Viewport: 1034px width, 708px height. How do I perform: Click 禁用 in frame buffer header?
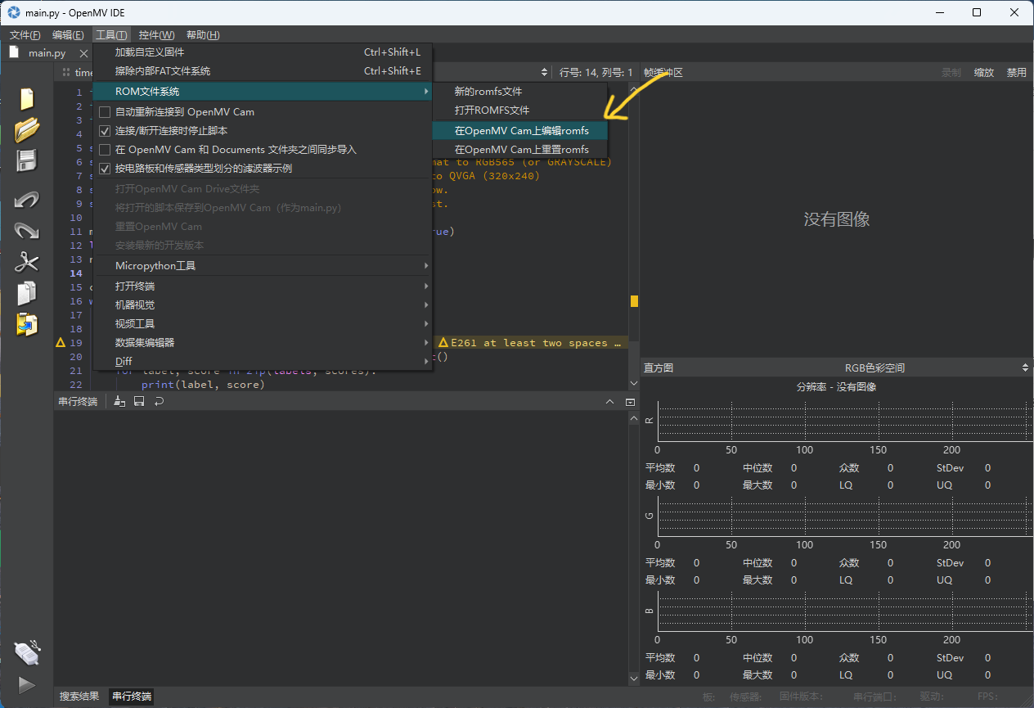pyautogui.click(x=1016, y=73)
